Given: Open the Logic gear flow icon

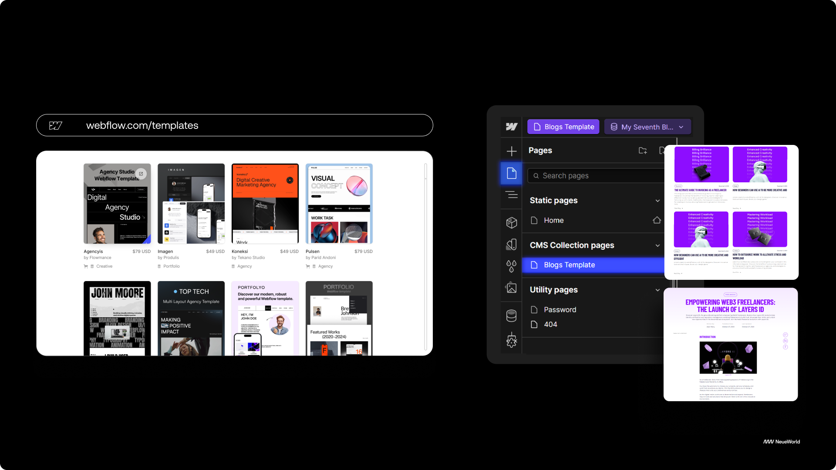Looking at the screenshot, I should click(512, 340).
